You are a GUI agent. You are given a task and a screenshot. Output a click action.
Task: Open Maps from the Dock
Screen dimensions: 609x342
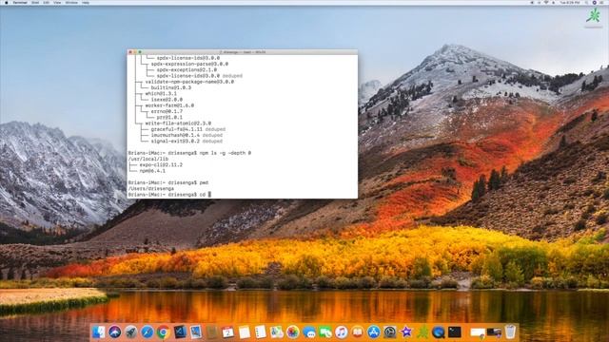point(277,332)
